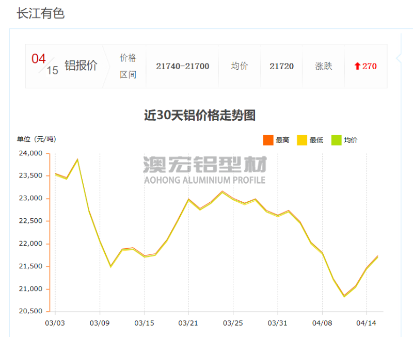Toggle the 最低 series legend label
Screen dimensions: 413x337
pyautogui.click(x=316, y=140)
